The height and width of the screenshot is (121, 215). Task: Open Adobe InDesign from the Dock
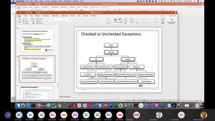click(136, 106)
